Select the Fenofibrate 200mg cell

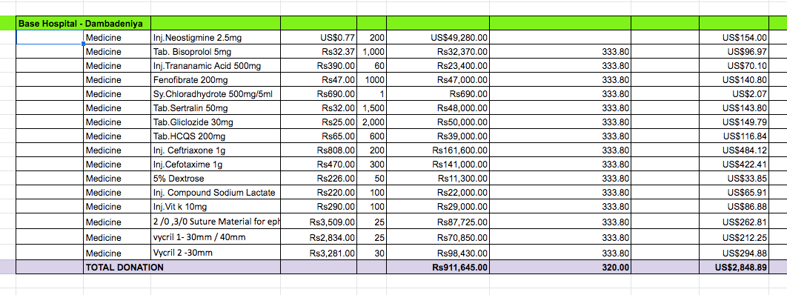point(216,79)
